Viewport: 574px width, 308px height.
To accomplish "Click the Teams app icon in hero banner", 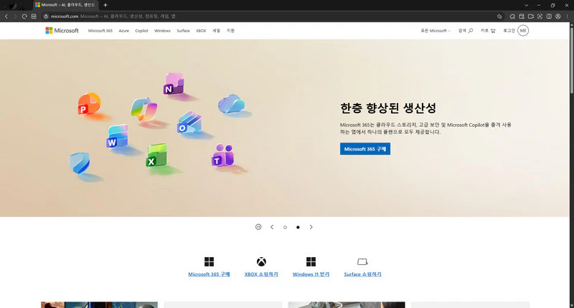I will click(222, 155).
